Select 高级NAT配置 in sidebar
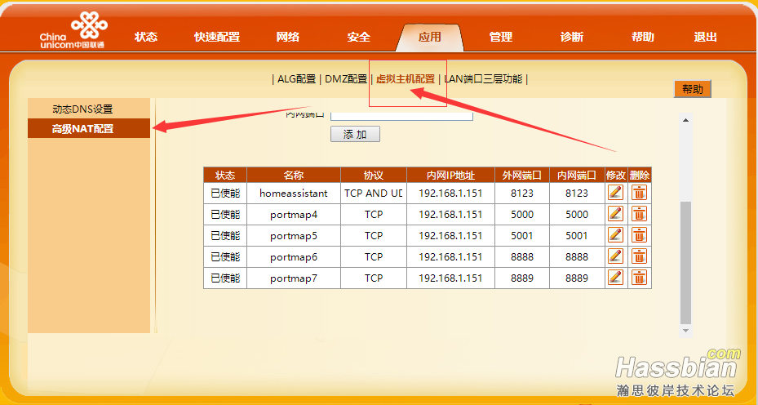758x405 pixels. coord(89,129)
